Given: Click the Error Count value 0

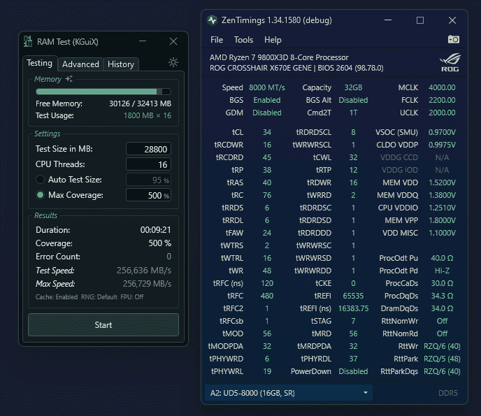Looking at the screenshot, I should pos(168,257).
